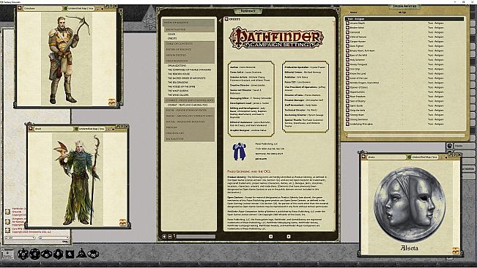The width and height of the screenshot is (477, 268).
Task: Open the Name dropdown in chat window
Action: tap(20, 238)
